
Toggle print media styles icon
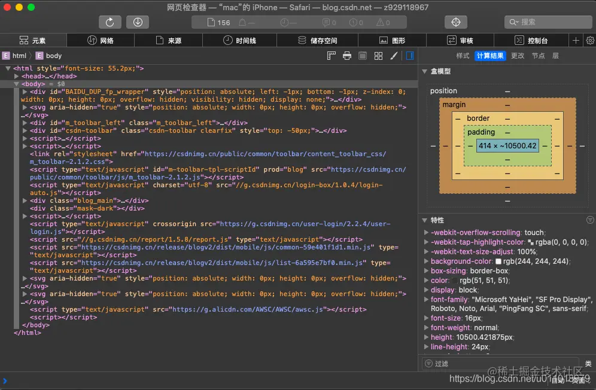(x=347, y=56)
